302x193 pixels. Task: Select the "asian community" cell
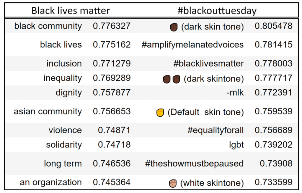(x=48, y=112)
